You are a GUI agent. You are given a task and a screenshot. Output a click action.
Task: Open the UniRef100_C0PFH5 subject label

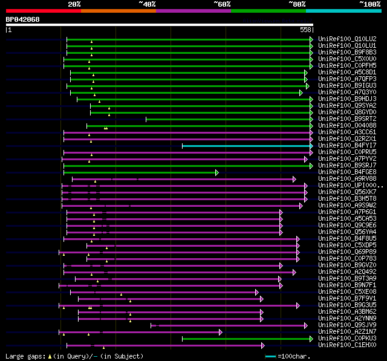[x=347, y=66]
